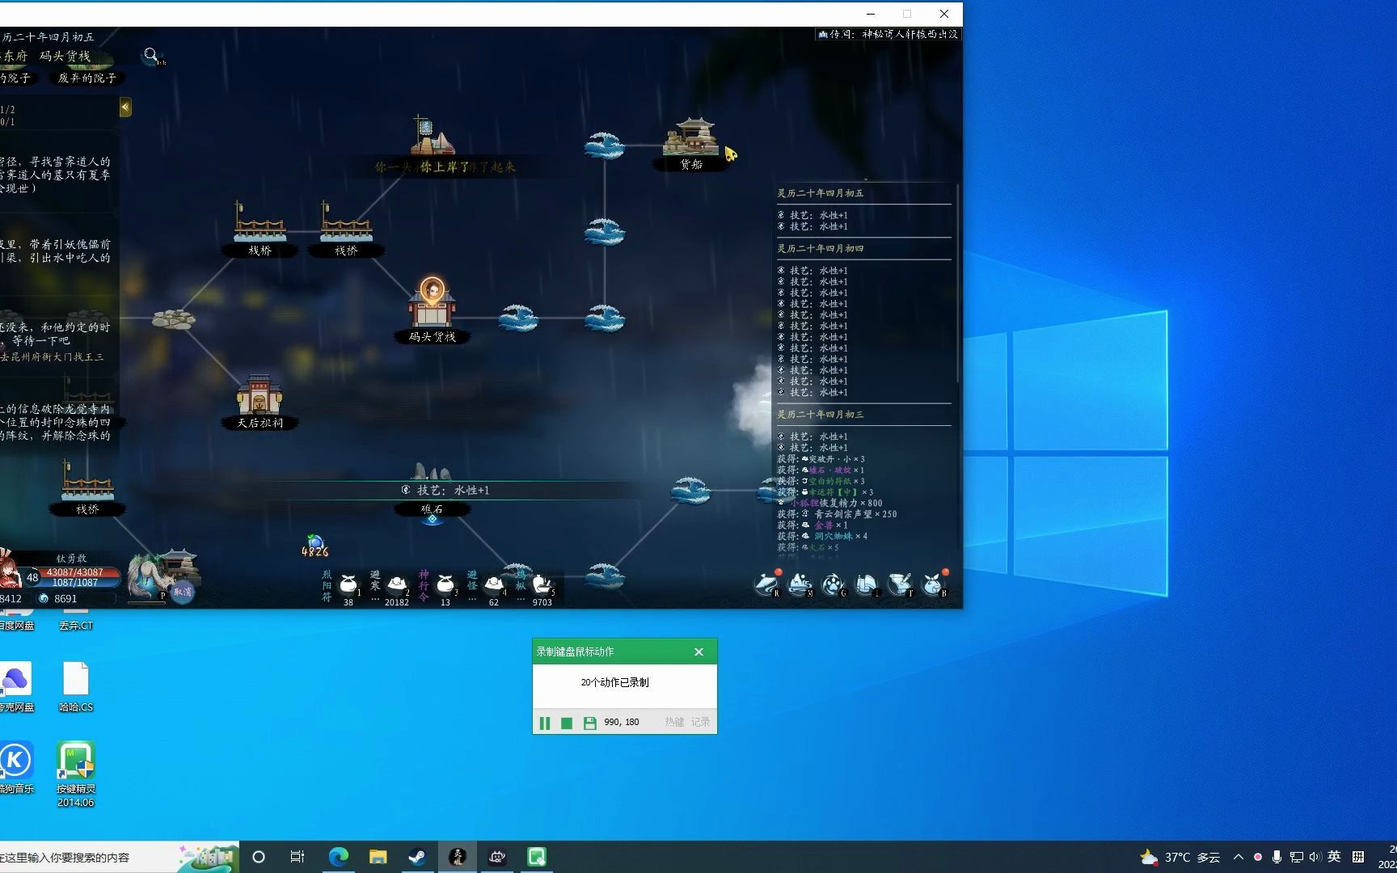The image size is (1397, 873).
Task: Use the 烈阳符 item in slot 1
Action: click(349, 584)
